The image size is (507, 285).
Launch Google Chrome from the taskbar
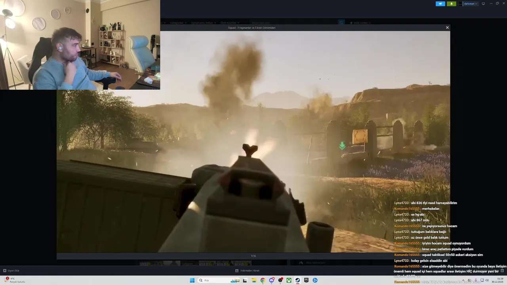263,280
